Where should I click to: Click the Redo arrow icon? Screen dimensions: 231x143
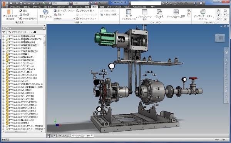point(29,3)
